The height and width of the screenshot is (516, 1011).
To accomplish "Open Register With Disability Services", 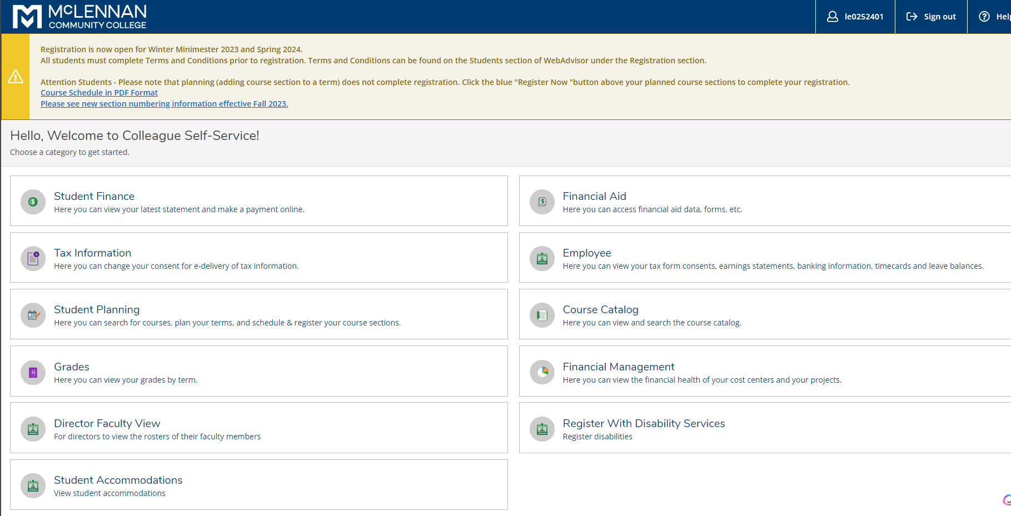I will tap(644, 423).
